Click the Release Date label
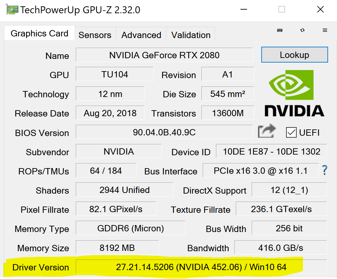This screenshot has width=337, height=279. tap(42, 114)
